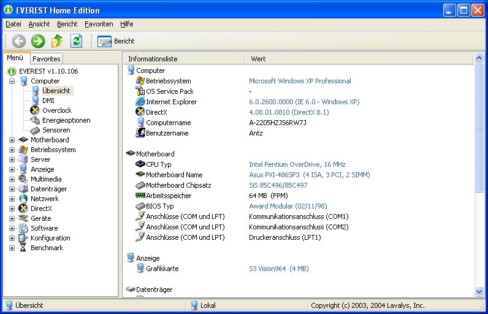
Task: Click the green forward arrow toolbar icon
Action: click(x=38, y=41)
